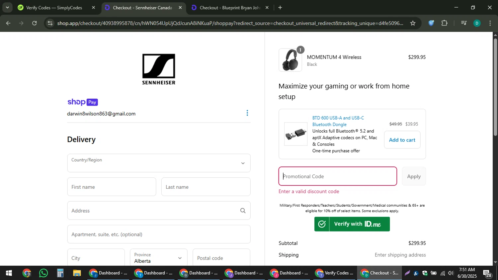Close the Verify Codes SimplyCodes tab
This screenshot has height=280, width=498.
pos(93,8)
